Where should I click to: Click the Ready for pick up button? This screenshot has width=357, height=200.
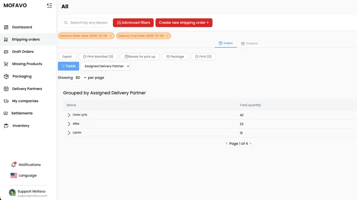pos(140,56)
